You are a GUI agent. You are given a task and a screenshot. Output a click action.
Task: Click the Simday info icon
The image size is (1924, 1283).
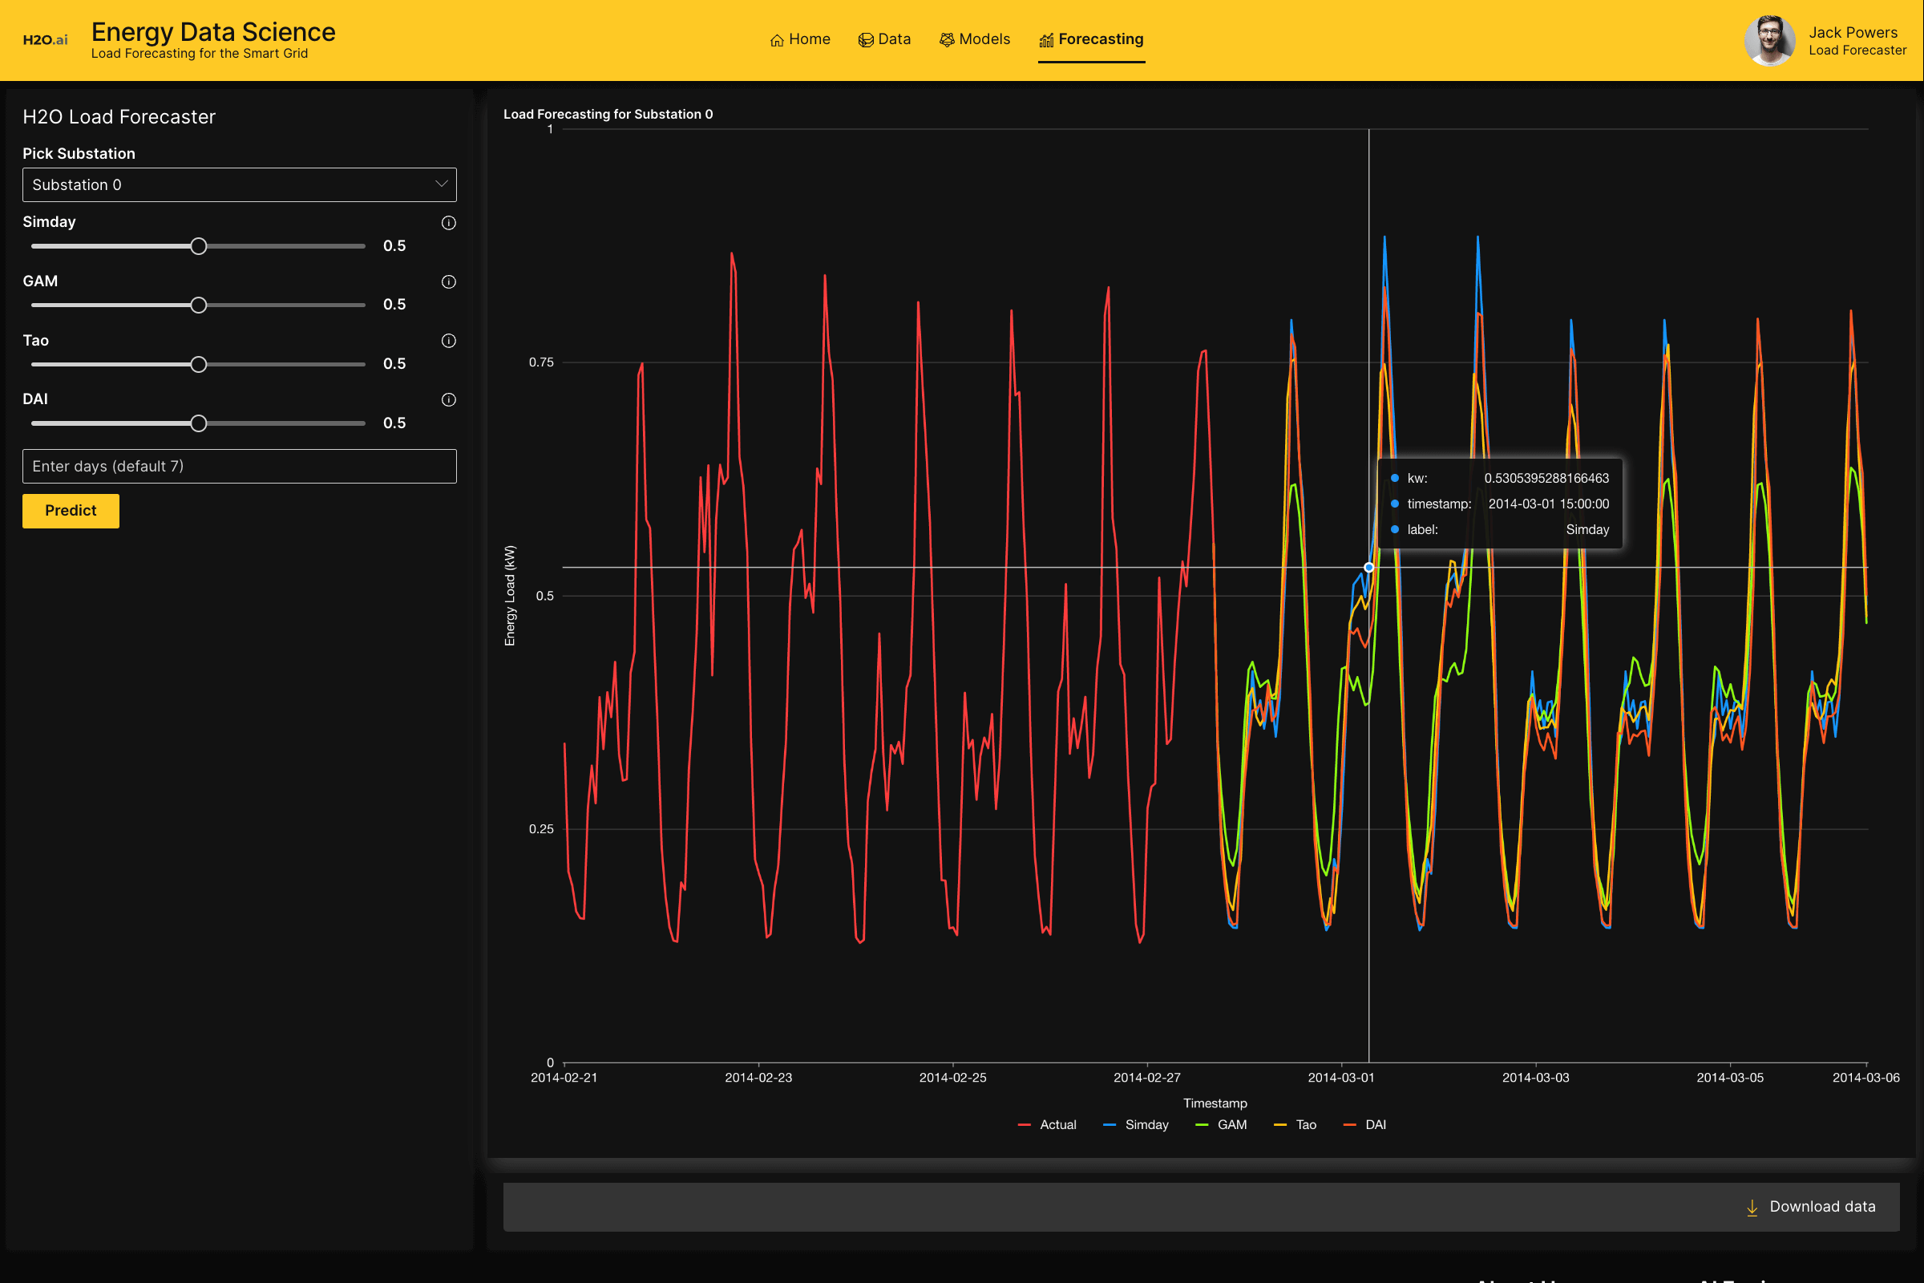pyautogui.click(x=448, y=223)
